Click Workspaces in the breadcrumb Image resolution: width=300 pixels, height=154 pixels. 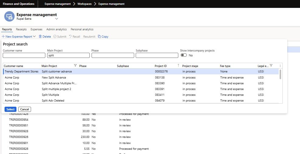[x=84, y=4]
